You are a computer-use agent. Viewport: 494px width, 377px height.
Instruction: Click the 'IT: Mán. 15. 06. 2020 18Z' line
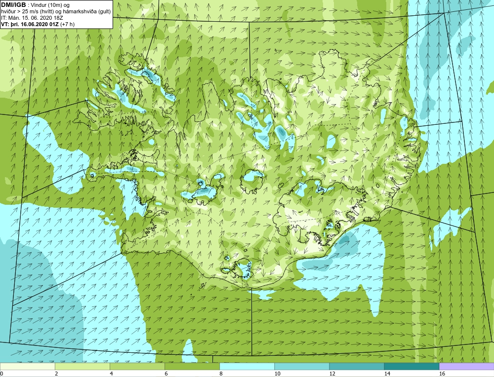pyautogui.click(x=32, y=18)
